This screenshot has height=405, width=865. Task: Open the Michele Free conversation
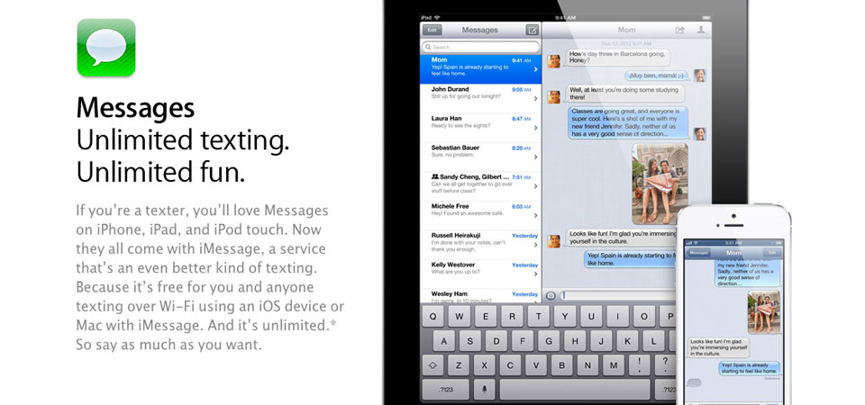click(x=480, y=215)
